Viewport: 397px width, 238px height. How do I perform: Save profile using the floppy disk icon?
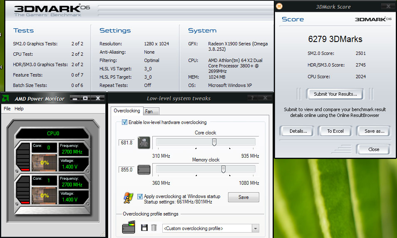(144, 228)
